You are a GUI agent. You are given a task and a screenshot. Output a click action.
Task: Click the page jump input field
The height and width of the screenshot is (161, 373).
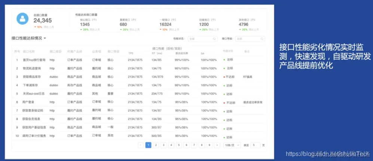[255, 145]
